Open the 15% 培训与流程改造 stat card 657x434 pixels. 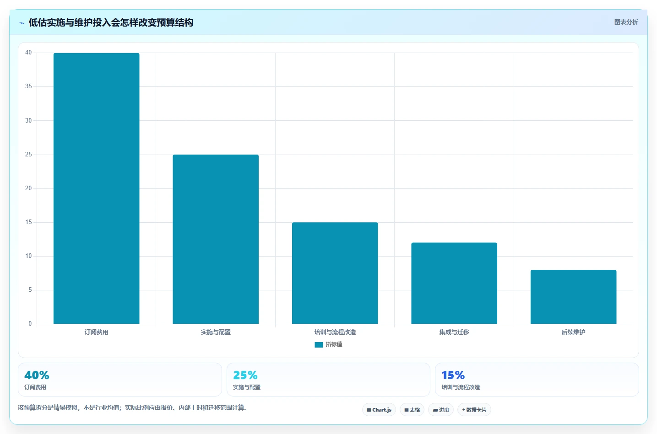coord(537,380)
